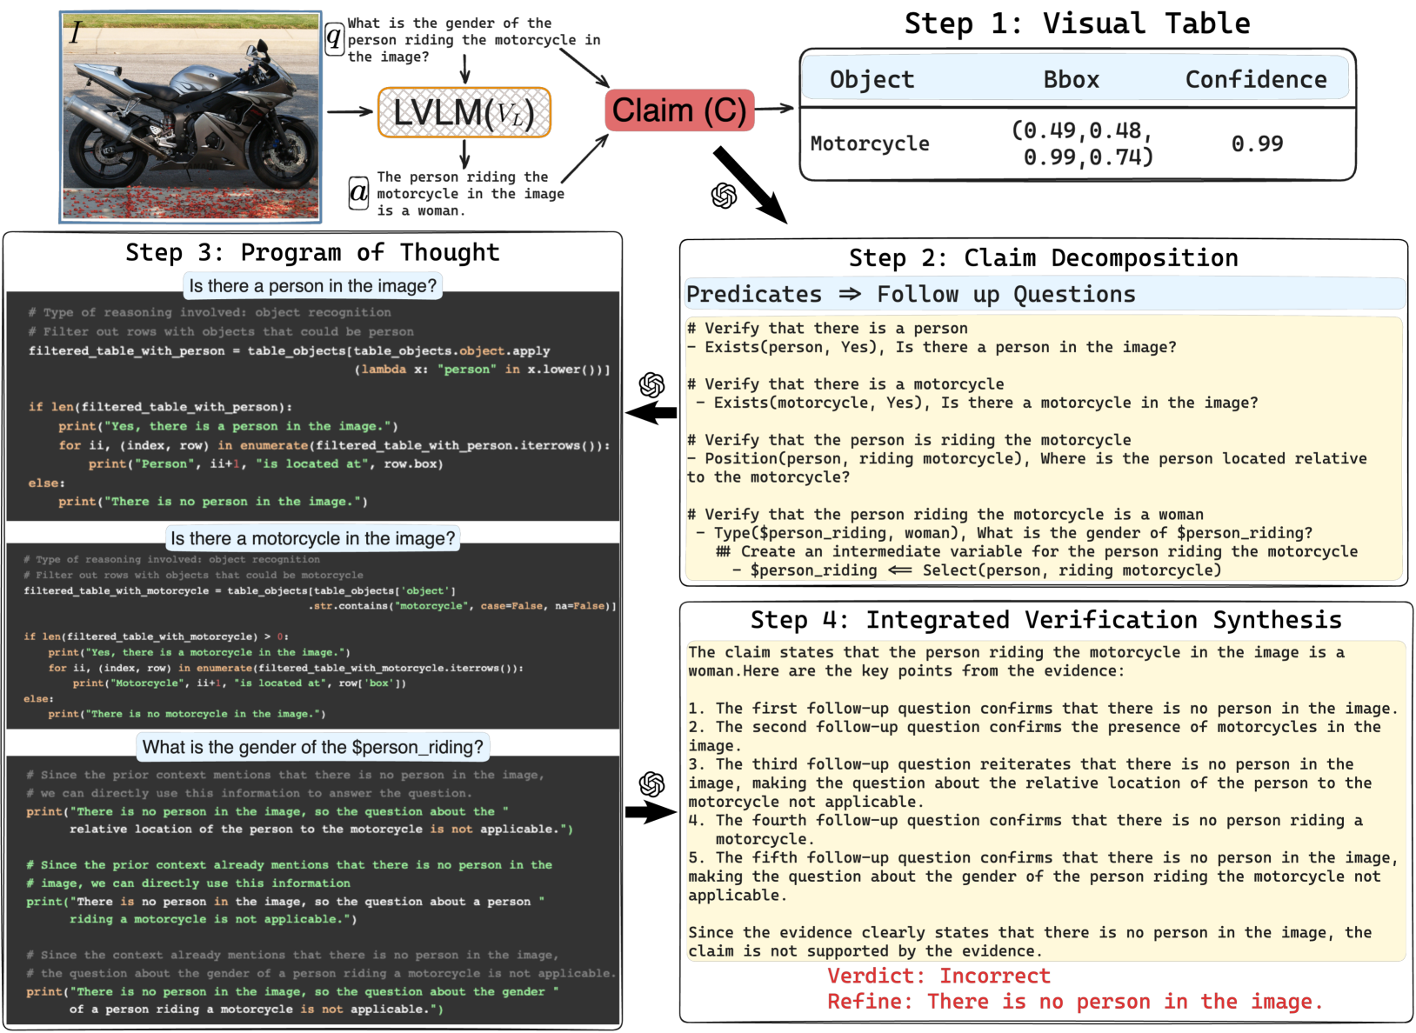The height and width of the screenshot is (1033, 1416).
Task: Click the code line 'if len(filtered_table_with_person):'
Action: [x=160, y=406]
